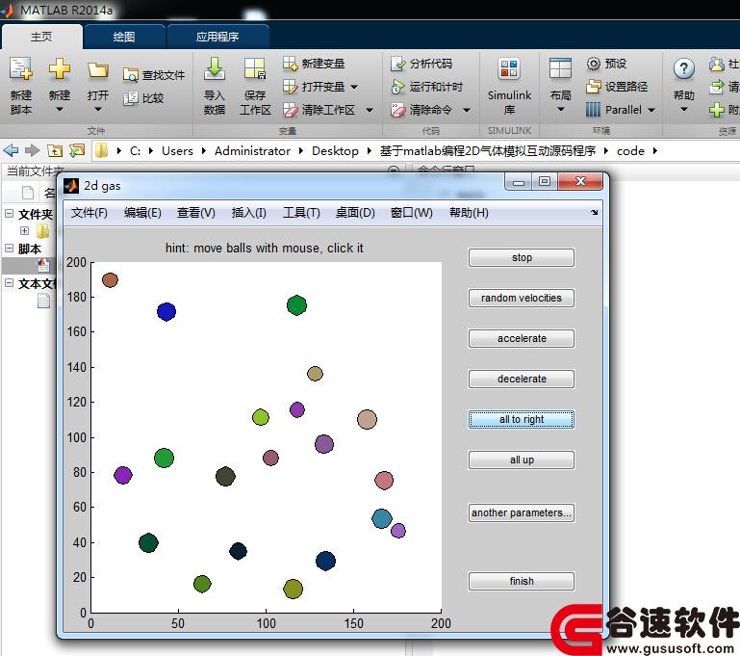740x656 pixels.
Task: Click the decelerate button
Action: pos(522,379)
